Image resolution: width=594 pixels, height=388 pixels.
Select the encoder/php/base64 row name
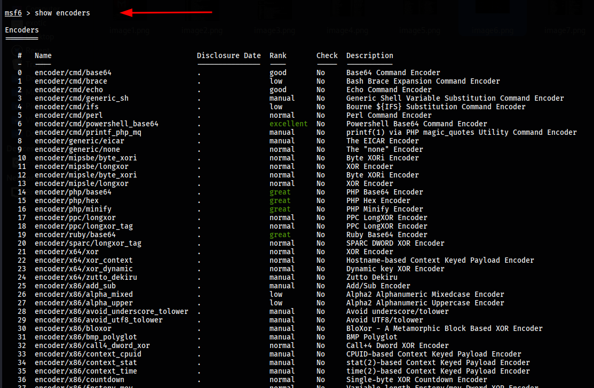point(73,192)
